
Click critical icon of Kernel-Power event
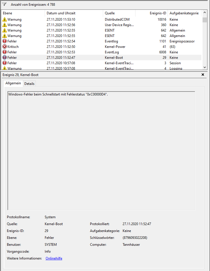coord(5,47)
